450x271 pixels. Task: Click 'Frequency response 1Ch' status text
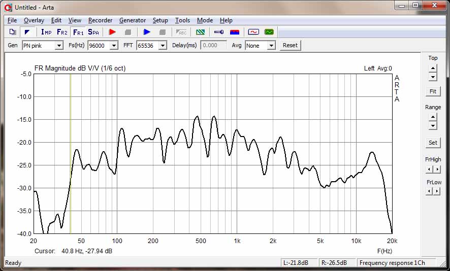coord(392,263)
